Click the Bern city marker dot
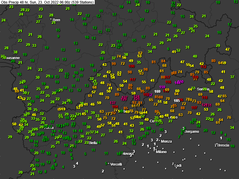 [51, 19]
